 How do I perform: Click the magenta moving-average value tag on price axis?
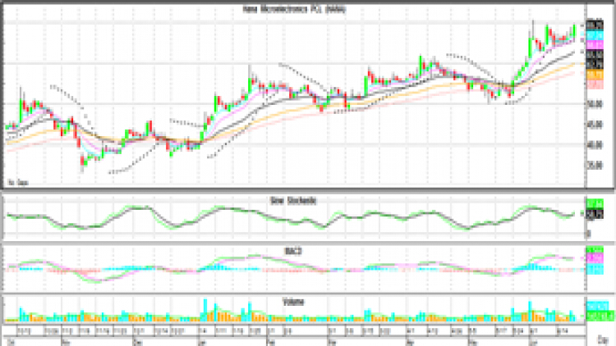click(595, 46)
